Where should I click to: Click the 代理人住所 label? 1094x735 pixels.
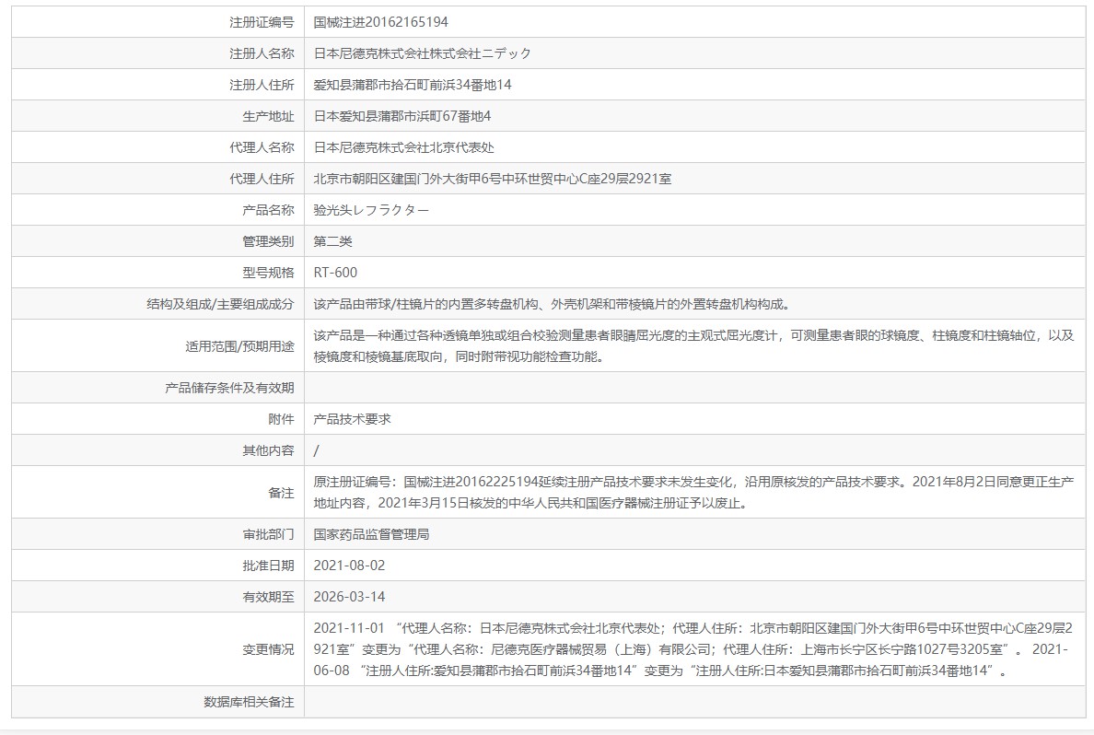coord(262,180)
